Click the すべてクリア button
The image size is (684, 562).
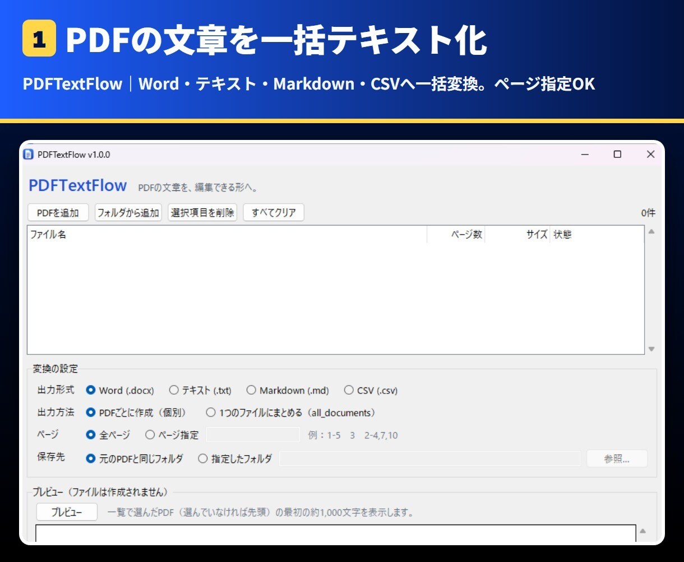[274, 213]
